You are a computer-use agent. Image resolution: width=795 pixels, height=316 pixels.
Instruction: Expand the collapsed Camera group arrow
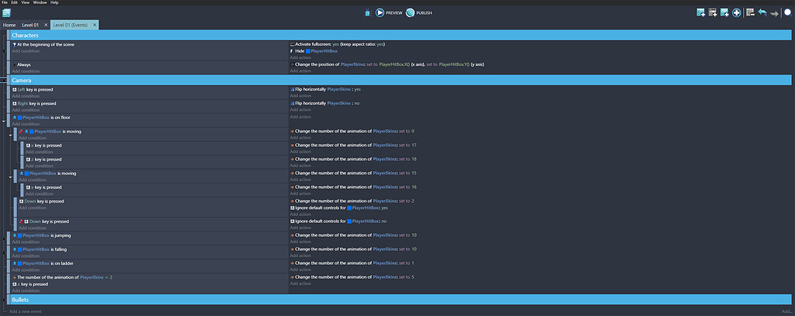(4, 80)
